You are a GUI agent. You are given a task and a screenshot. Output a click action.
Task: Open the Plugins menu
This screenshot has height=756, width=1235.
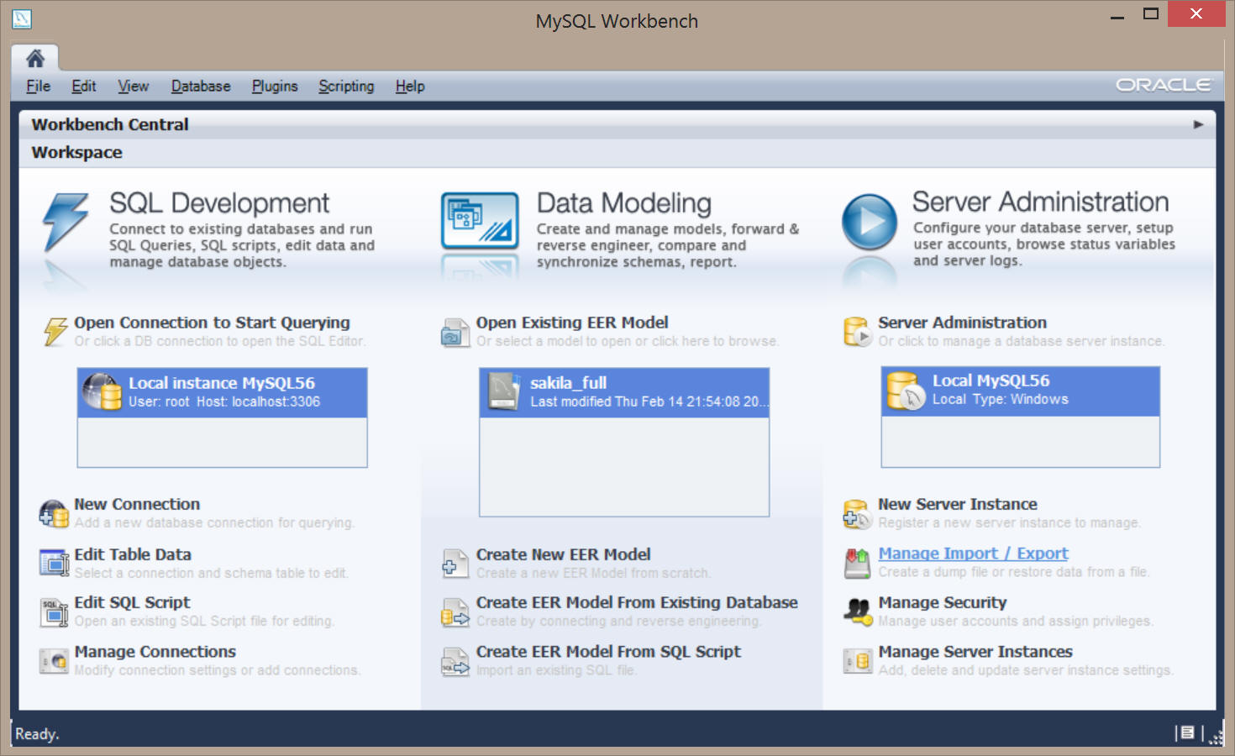(x=275, y=86)
